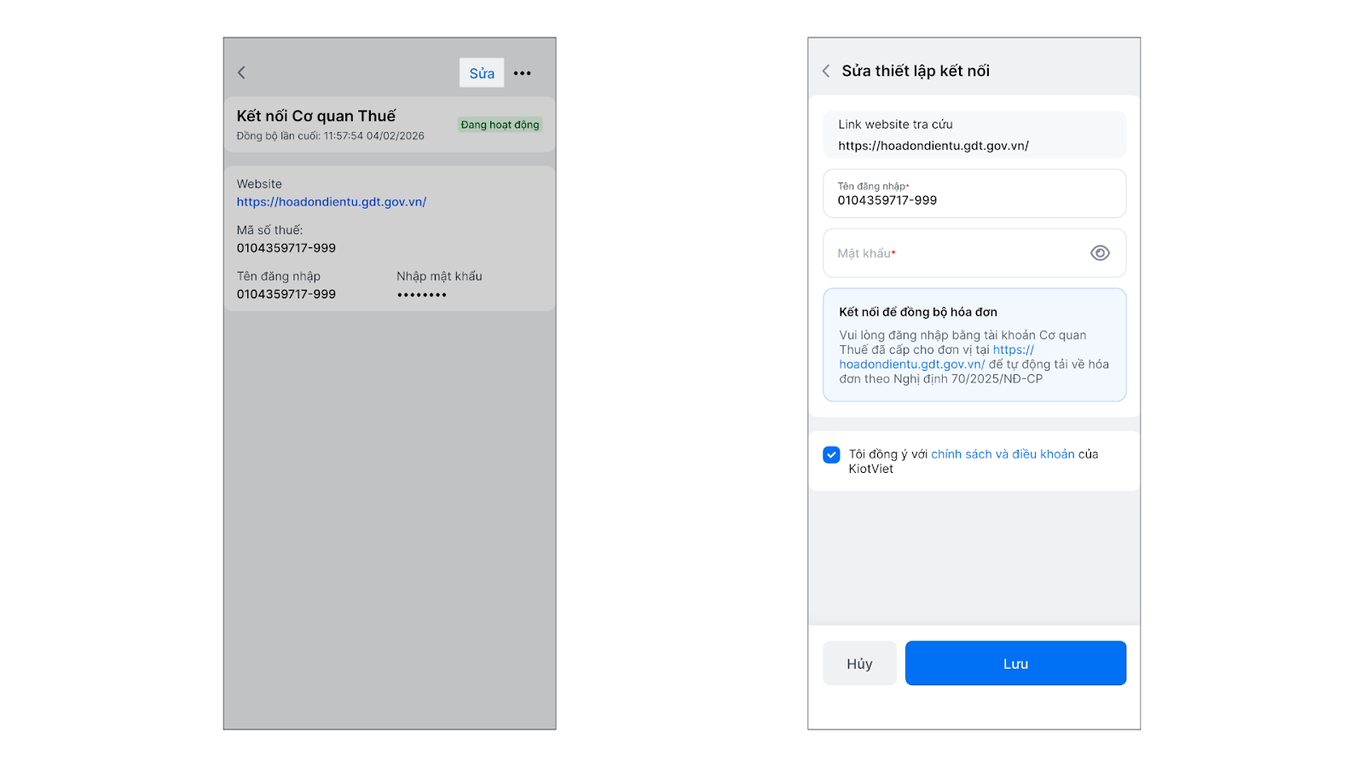Open the chính sách và điều khoản link

[1003, 454]
